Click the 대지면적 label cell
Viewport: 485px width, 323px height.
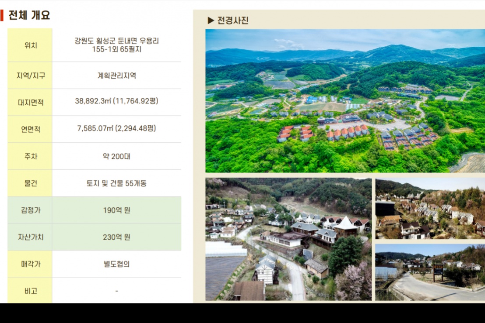(x=30, y=103)
